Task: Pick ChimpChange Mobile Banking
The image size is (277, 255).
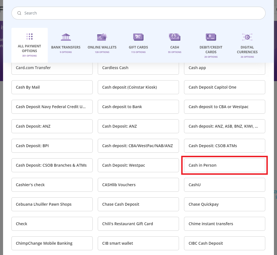Action: coord(52,243)
